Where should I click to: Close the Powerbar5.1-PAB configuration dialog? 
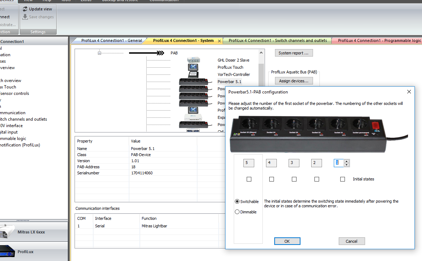[409, 92]
